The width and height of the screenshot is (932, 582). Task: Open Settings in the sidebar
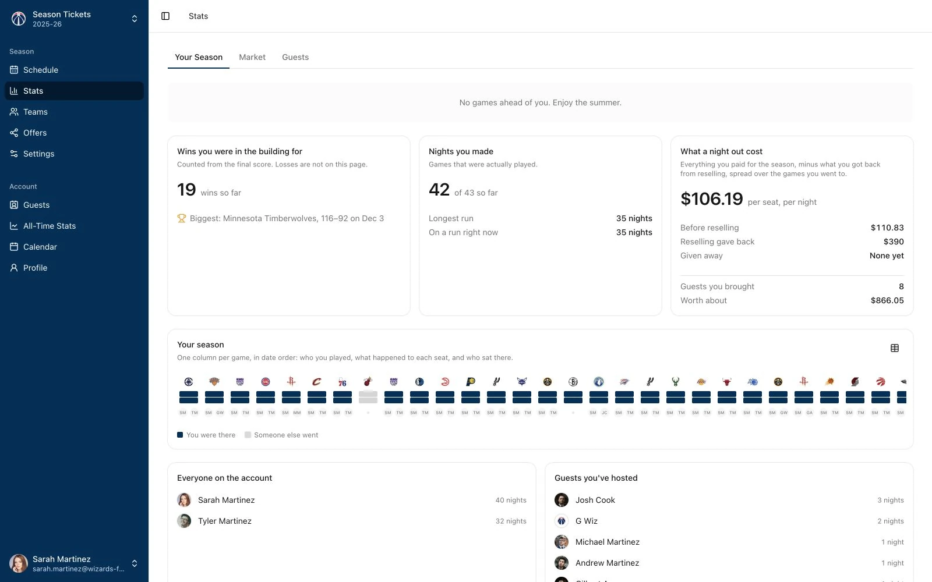click(74, 154)
